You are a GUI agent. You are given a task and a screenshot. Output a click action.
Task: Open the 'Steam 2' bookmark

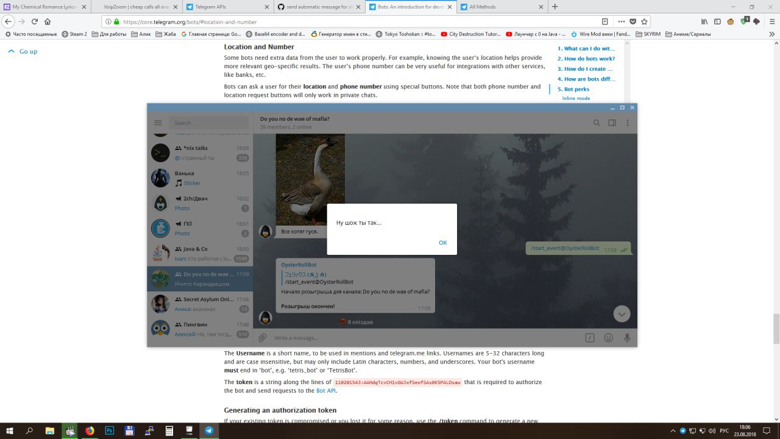[74, 34]
